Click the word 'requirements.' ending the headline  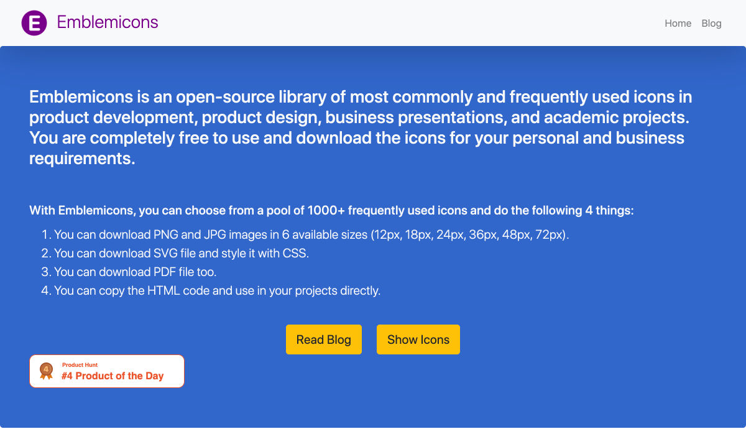coord(82,158)
